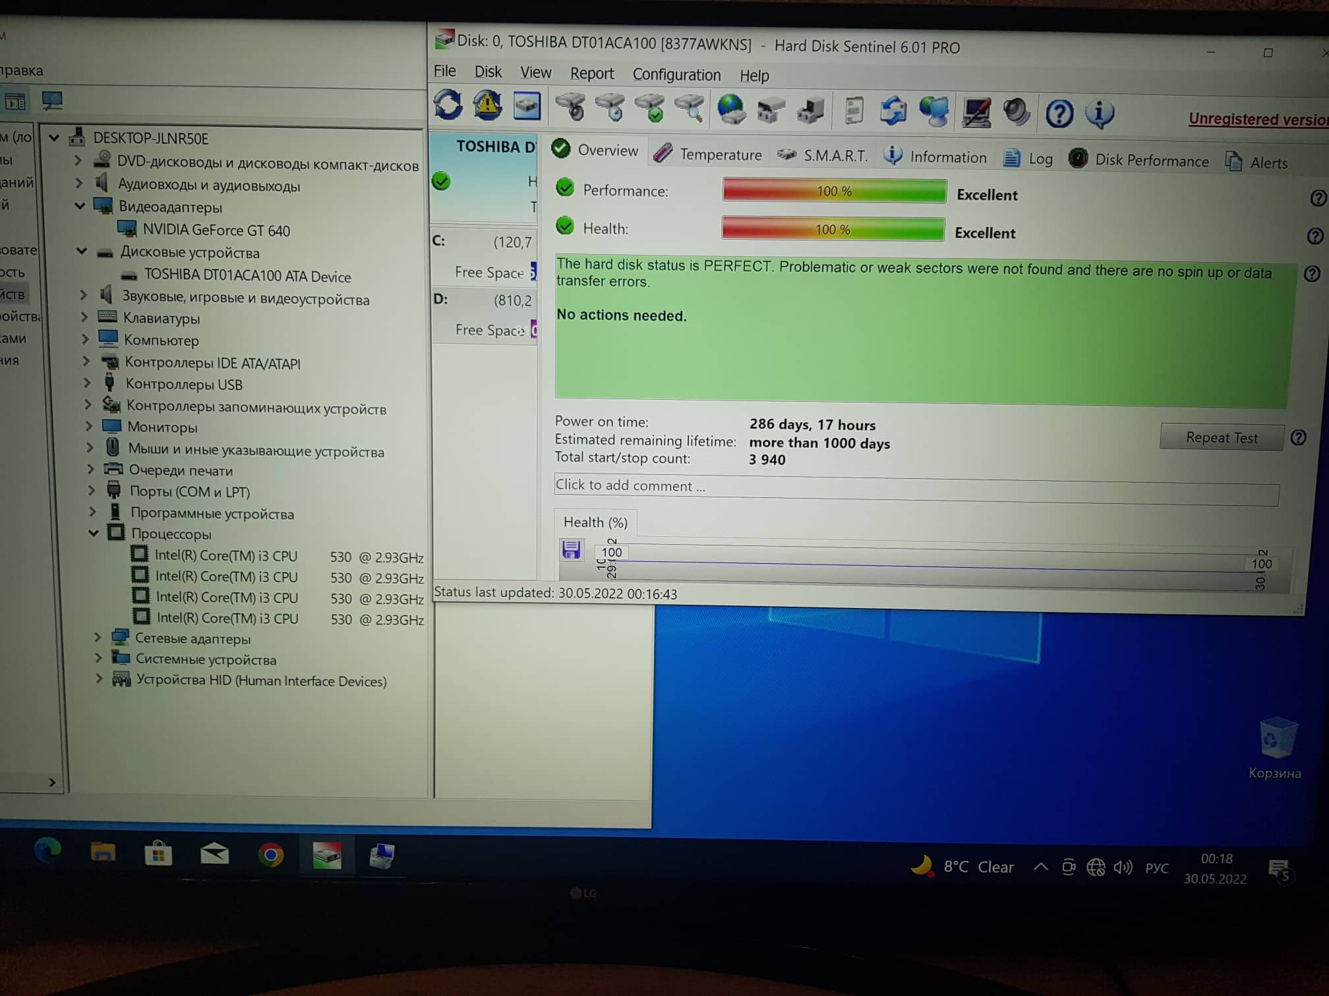Screen dimensions: 1329x996
Task: Click the blue question mark Help icon
Action: (1059, 115)
